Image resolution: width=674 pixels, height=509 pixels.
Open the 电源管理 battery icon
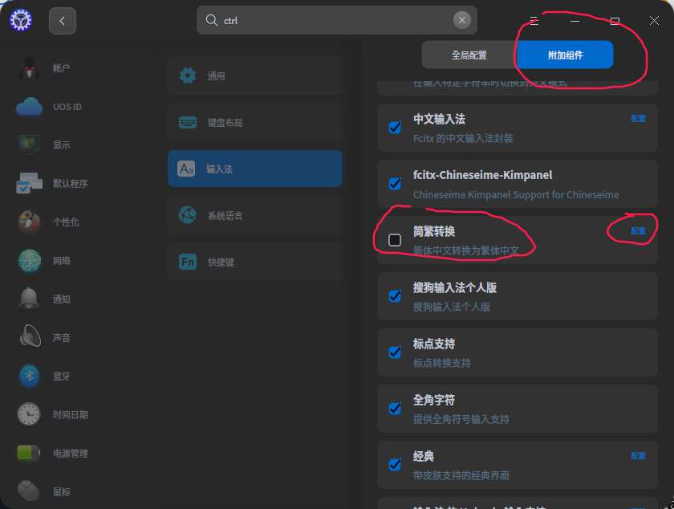(x=29, y=453)
